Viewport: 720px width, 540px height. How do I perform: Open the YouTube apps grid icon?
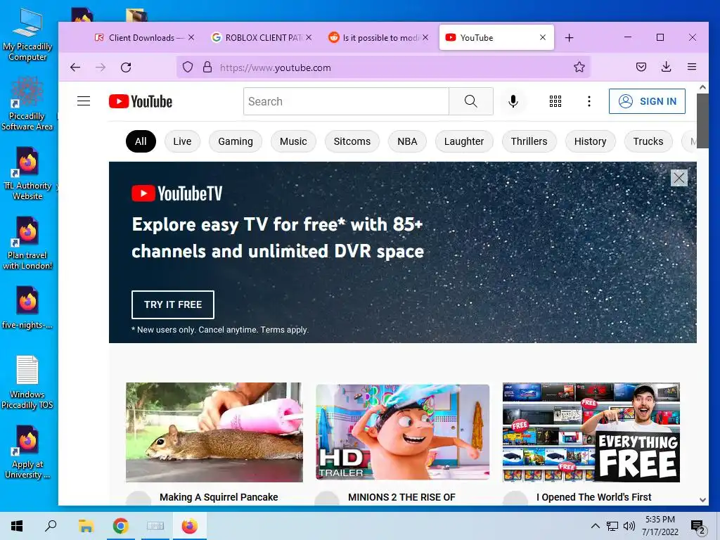point(555,101)
